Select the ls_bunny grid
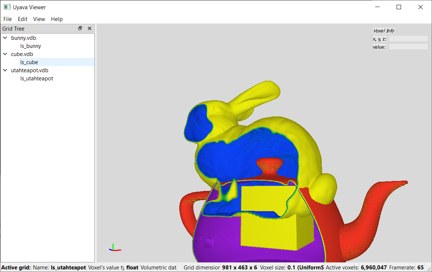The image size is (432, 272). click(31, 46)
